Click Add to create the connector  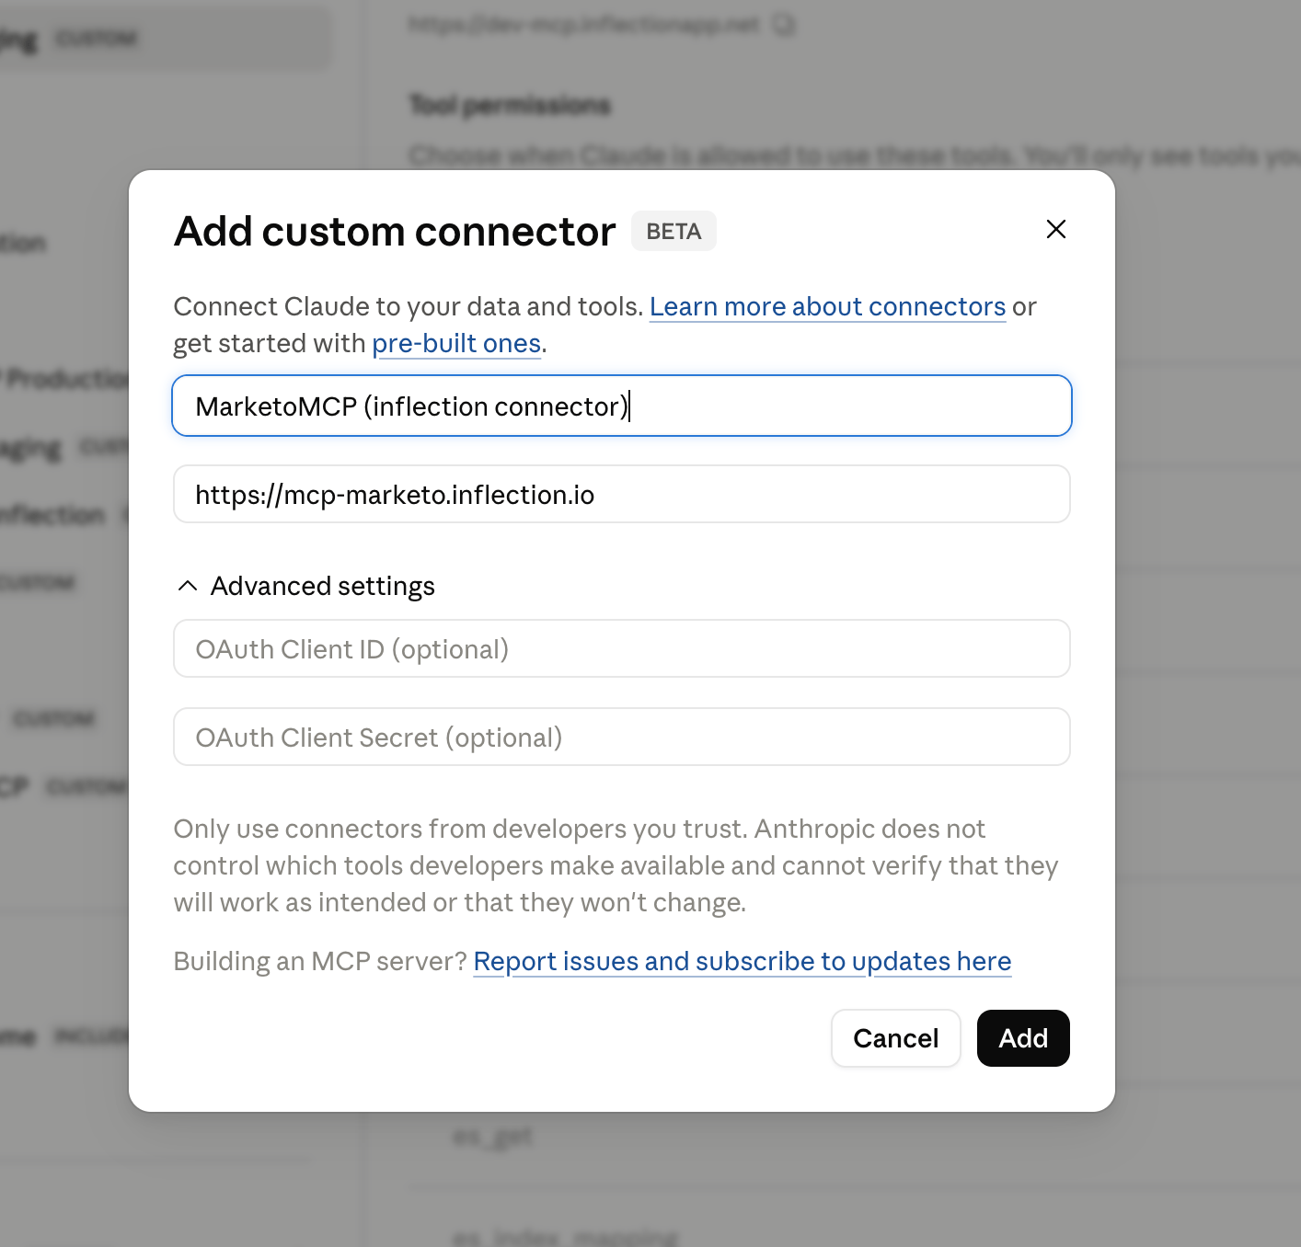(x=1023, y=1038)
